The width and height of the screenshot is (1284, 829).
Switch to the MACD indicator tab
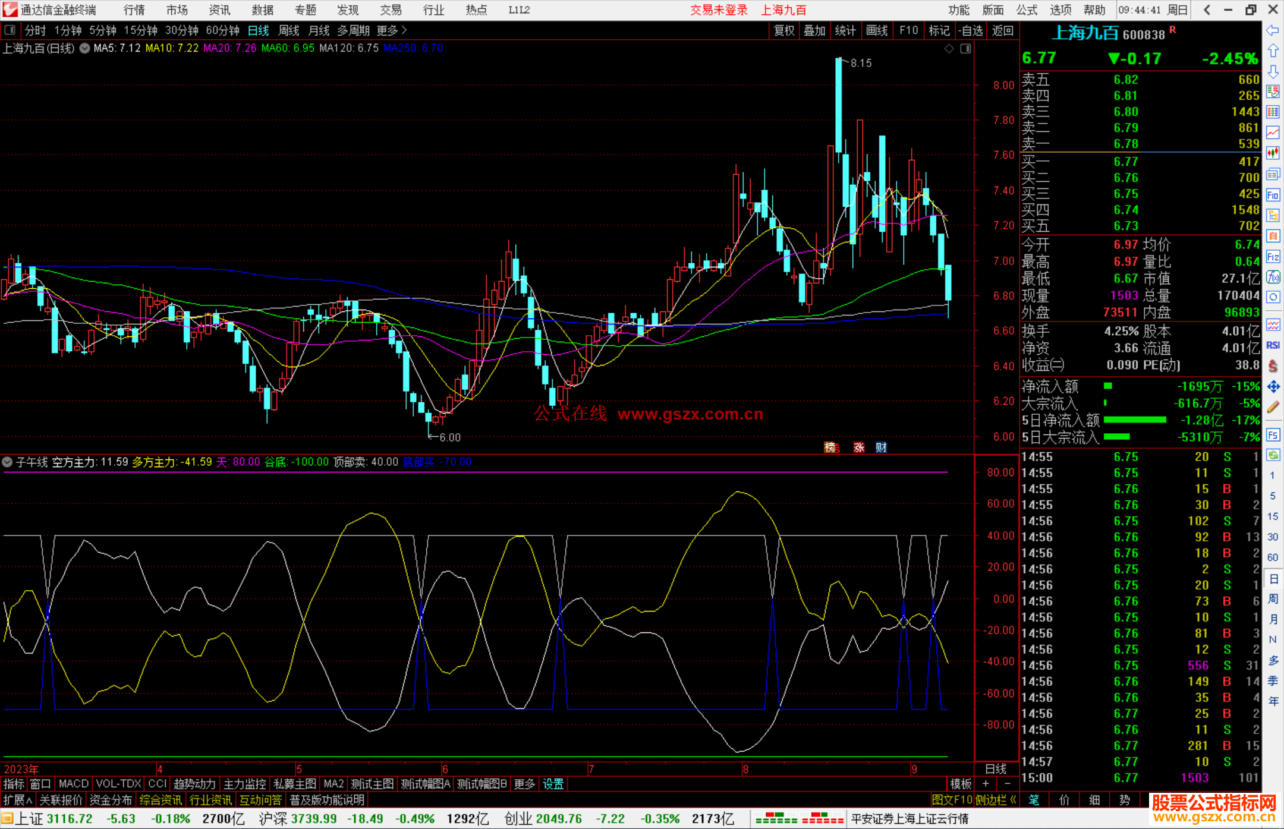click(x=74, y=784)
